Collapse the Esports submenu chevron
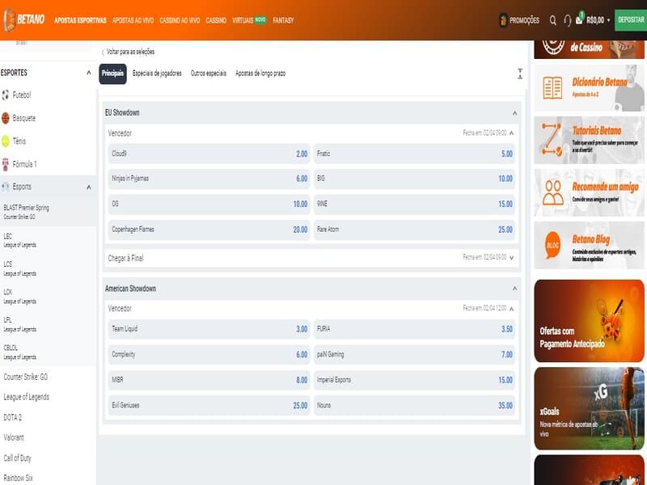Screen dimensions: 647x485 pos(88,188)
